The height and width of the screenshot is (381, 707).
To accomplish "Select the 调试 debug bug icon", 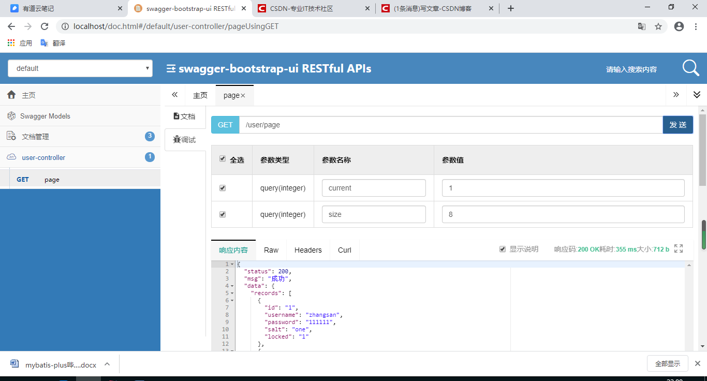I will pos(176,139).
